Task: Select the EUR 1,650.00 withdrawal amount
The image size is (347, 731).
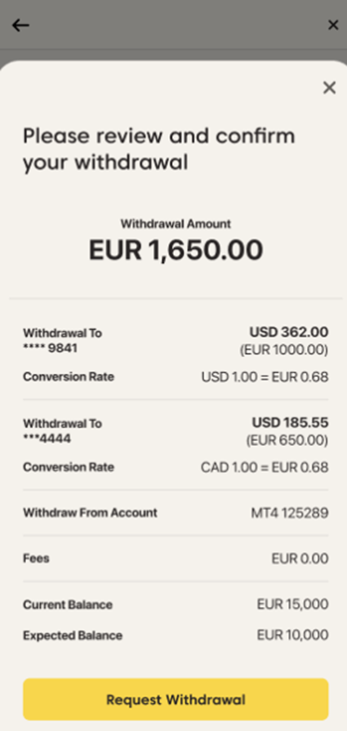Action: [x=176, y=250]
